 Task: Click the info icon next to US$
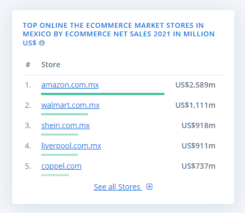point(42,43)
